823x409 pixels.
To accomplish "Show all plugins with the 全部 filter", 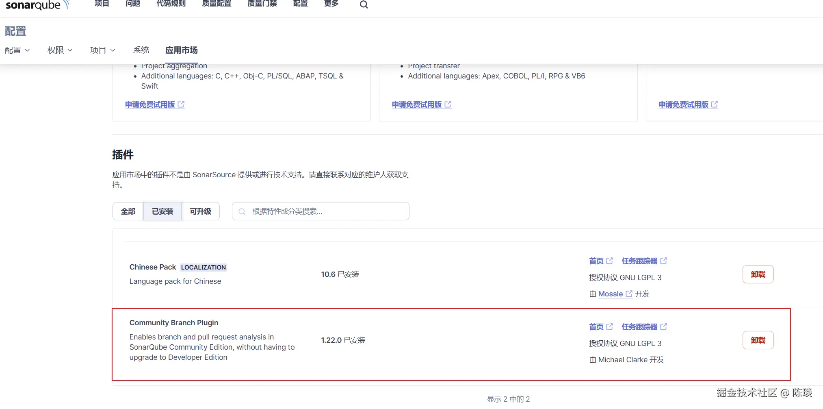I will [128, 211].
